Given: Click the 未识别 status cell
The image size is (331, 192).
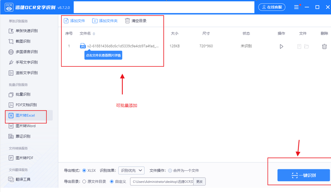Looking at the screenshot, I should tap(246, 46).
